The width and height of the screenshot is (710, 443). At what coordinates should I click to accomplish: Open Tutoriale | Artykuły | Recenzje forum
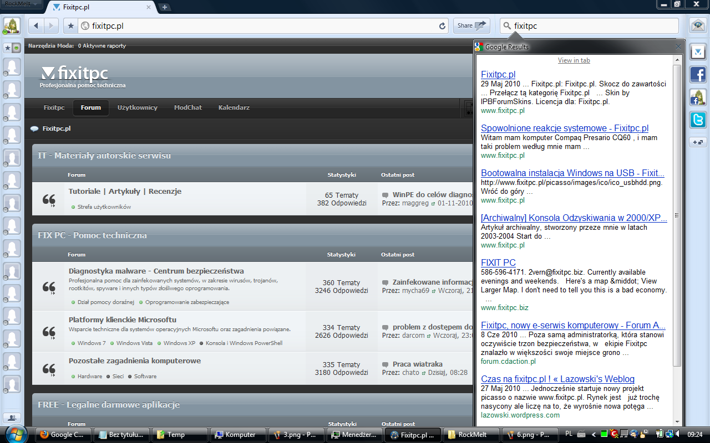[x=125, y=191]
